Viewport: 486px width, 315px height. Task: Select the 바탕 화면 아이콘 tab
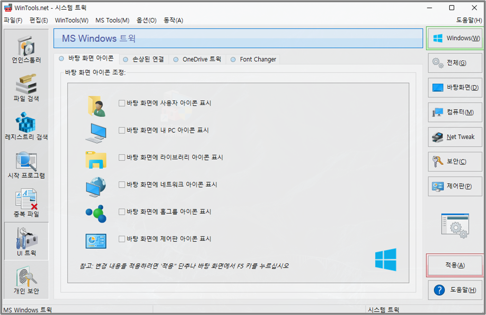pos(87,58)
